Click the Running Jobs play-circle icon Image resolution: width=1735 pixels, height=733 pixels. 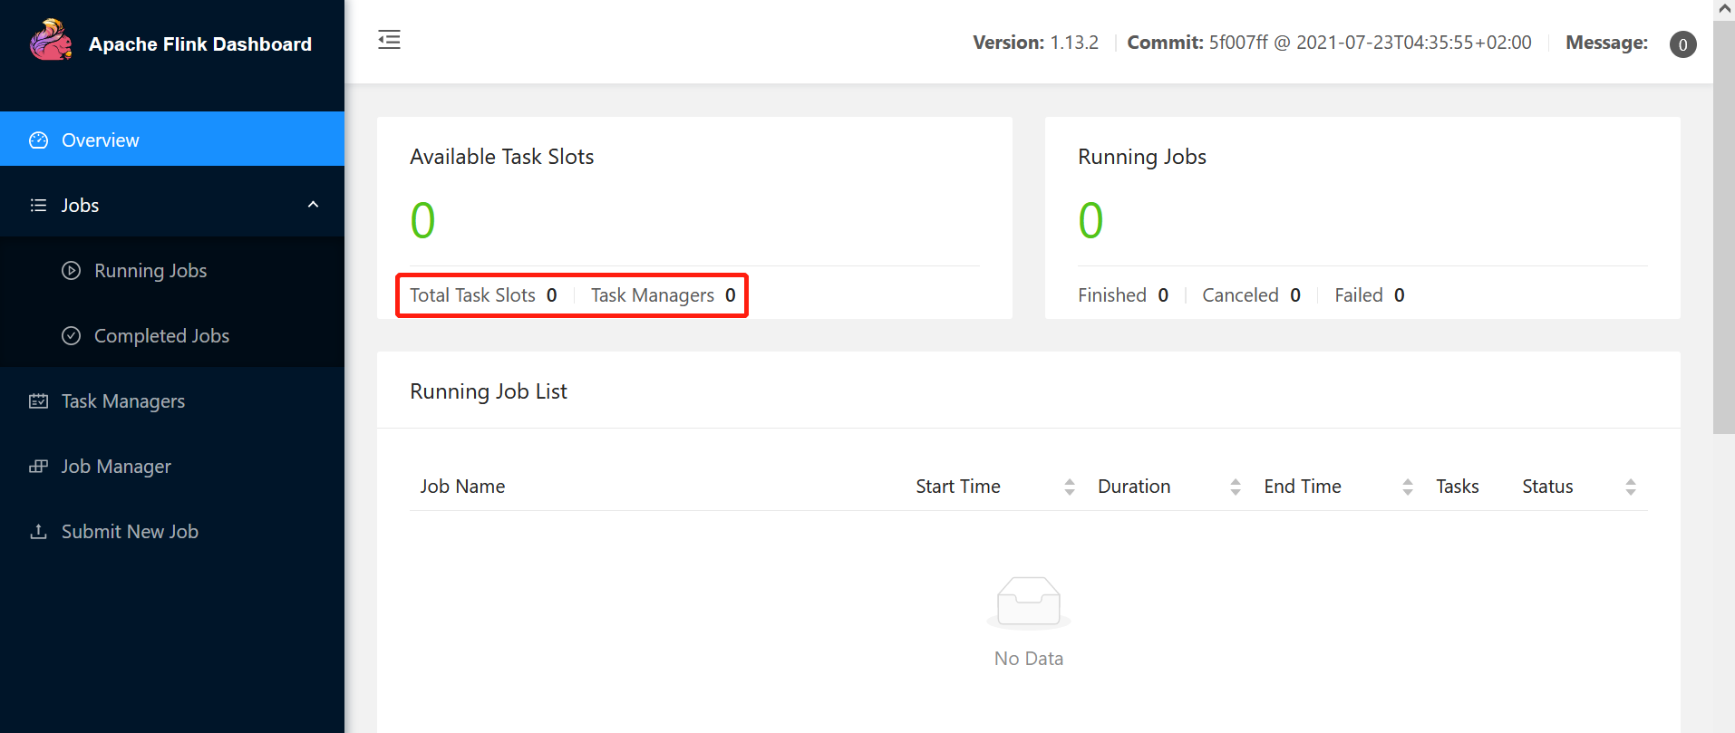(71, 271)
